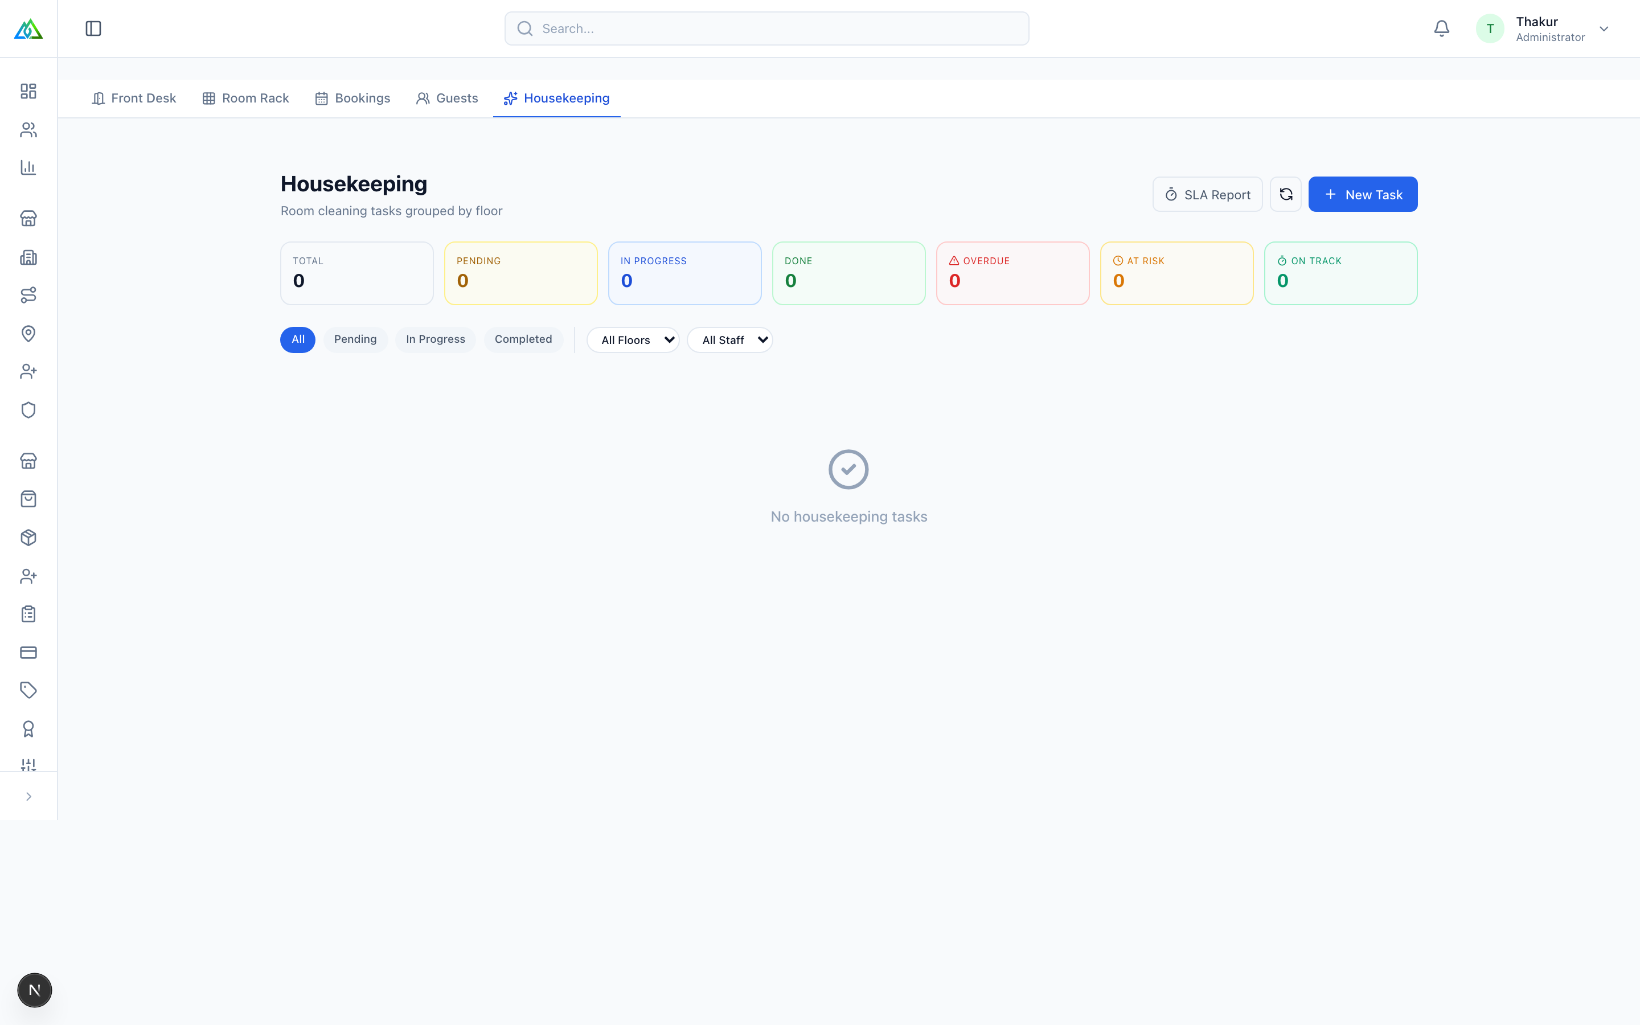The height and width of the screenshot is (1025, 1640).
Task: Click the Done count card
Action: pos(848,273)
